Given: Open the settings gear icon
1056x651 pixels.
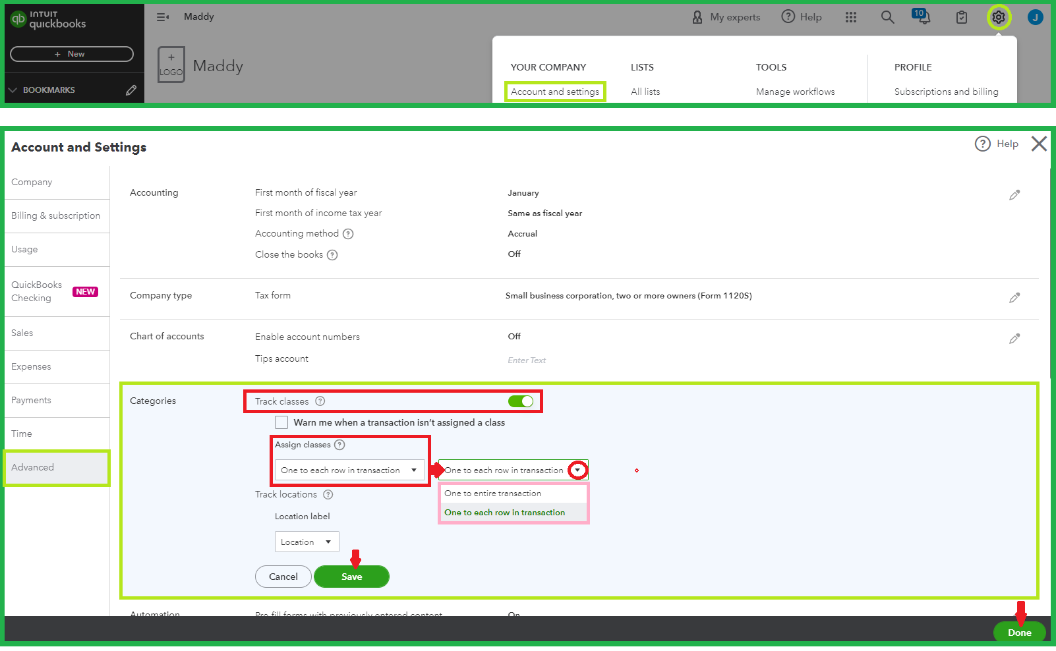Looking at the screenshot, I should tap(999, 17).
